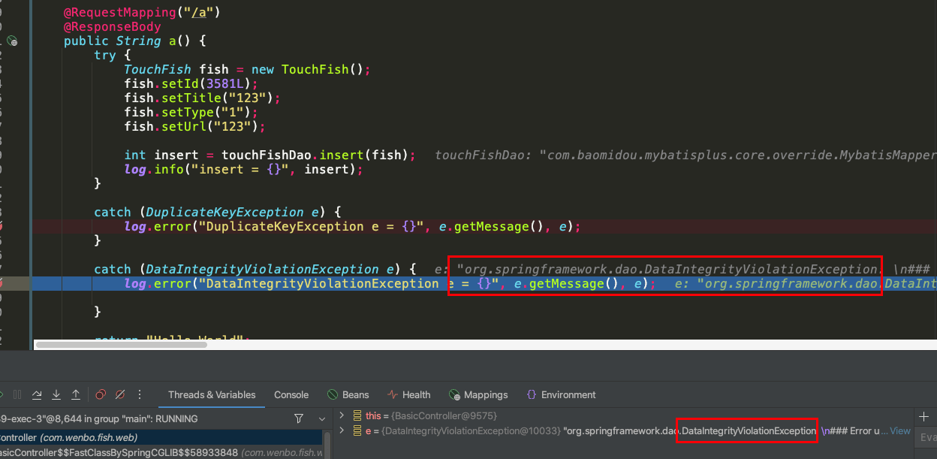Click the add watch plus icon
Image resolution: width=937 pixels, height=459 pixels.
coord(923,416)
